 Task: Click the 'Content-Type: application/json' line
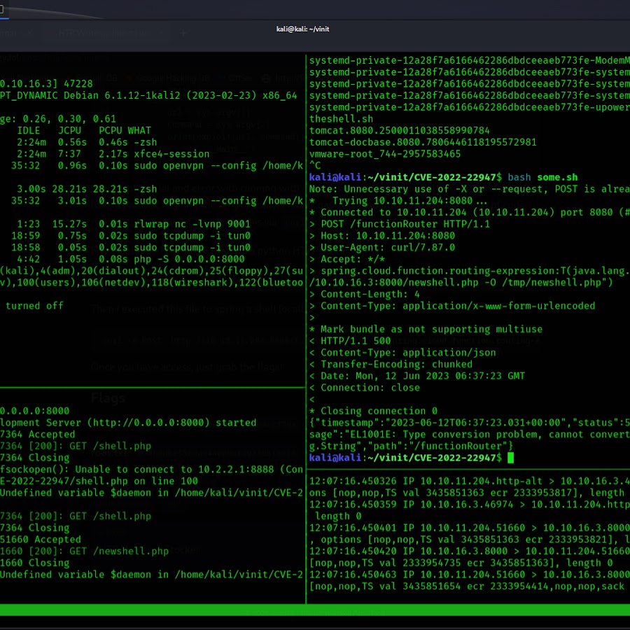coord(402,352)
